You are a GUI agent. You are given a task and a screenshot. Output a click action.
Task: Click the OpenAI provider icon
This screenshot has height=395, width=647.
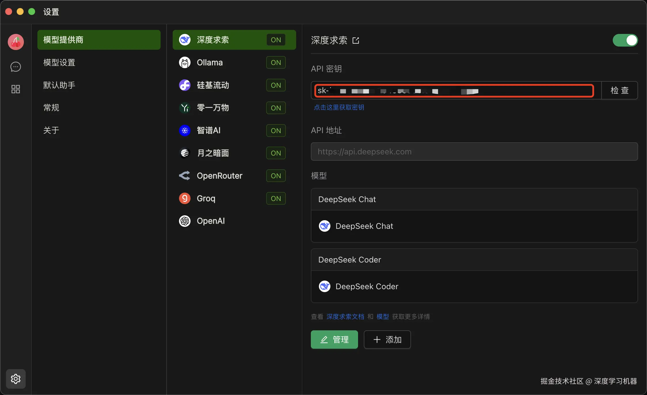tap(184, 221)
